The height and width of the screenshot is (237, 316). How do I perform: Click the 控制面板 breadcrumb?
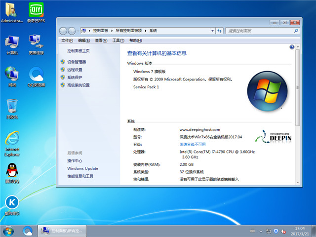[101, 31]
